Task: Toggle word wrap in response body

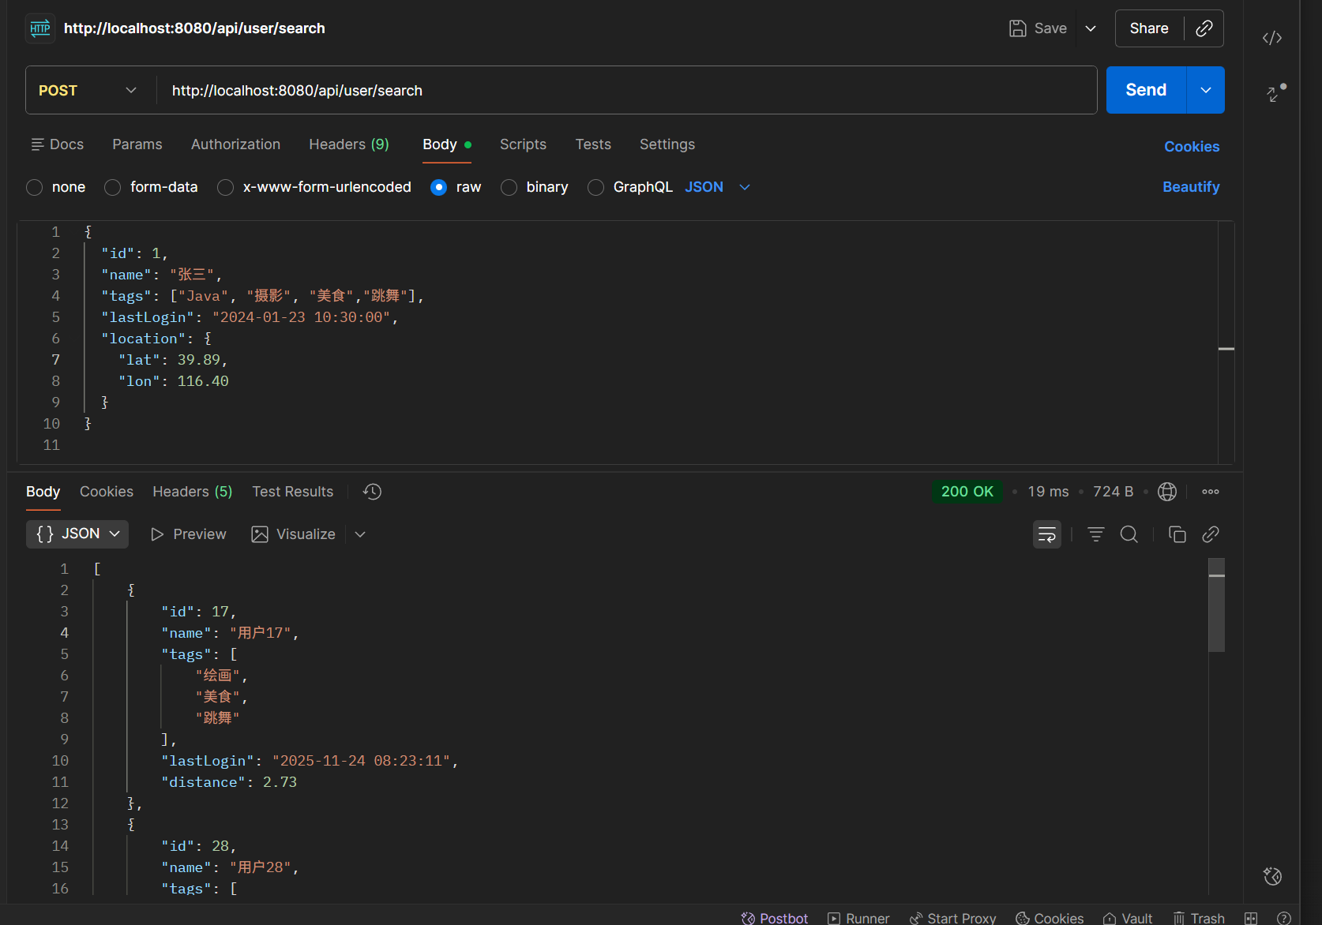Action: (x=1046, y=534)
